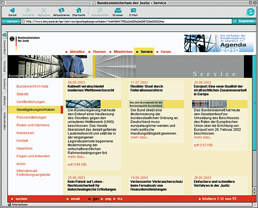The image size is (258, 208).
Task: Open the Seitenhalter side tab
Action: (x=5, y=121)
